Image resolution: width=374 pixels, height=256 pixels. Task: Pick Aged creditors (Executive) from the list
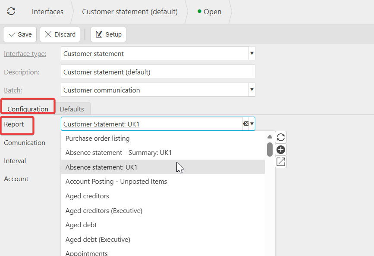(x=104, y=210)
